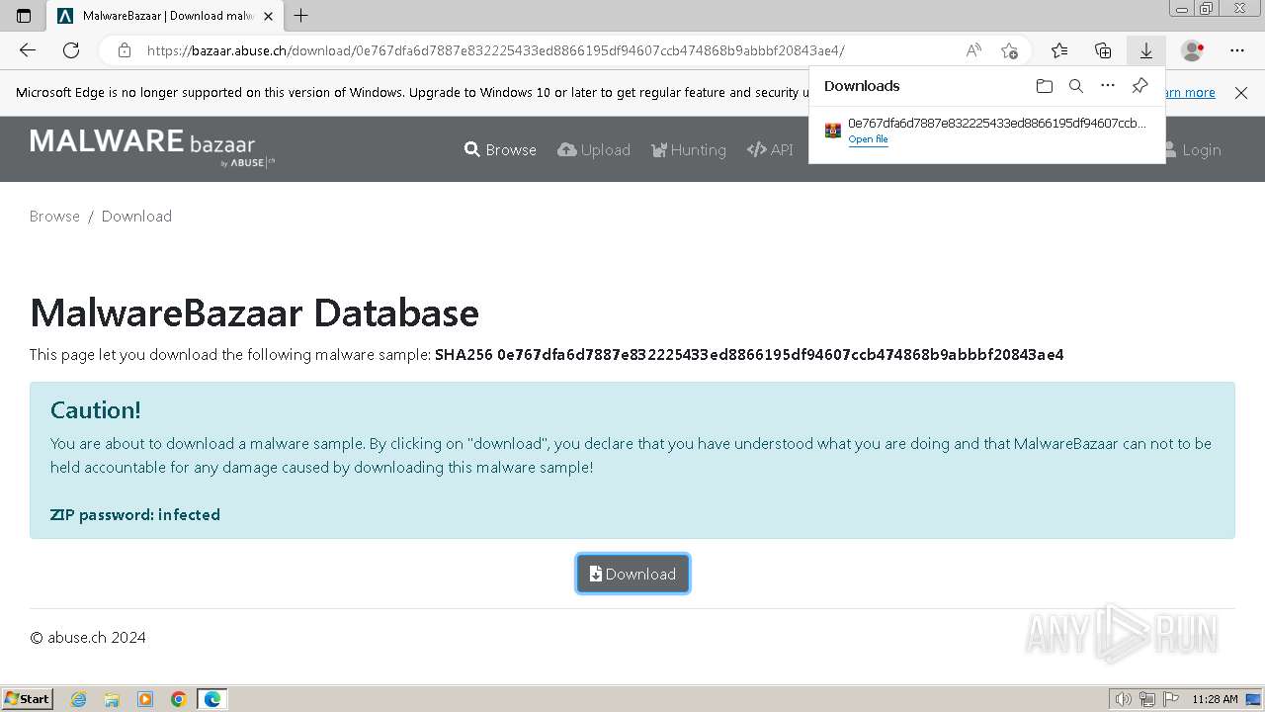This screenshot has height=712, width=1265.
Task: View site information lock icon
Action: pos(124,50)
